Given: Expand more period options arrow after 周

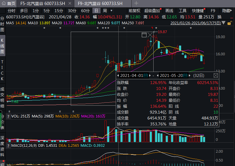Looking at the screenshot, I should pos(111,11).
